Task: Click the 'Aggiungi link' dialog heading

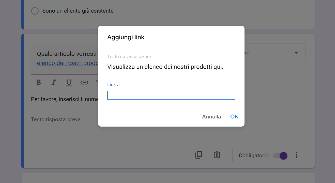Action: click(x=126, y=37)
